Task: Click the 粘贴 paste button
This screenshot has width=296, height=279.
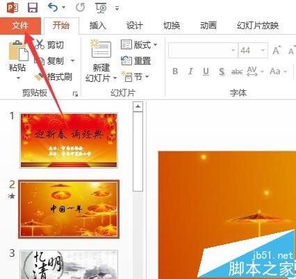Action: (x=18, y=60)
